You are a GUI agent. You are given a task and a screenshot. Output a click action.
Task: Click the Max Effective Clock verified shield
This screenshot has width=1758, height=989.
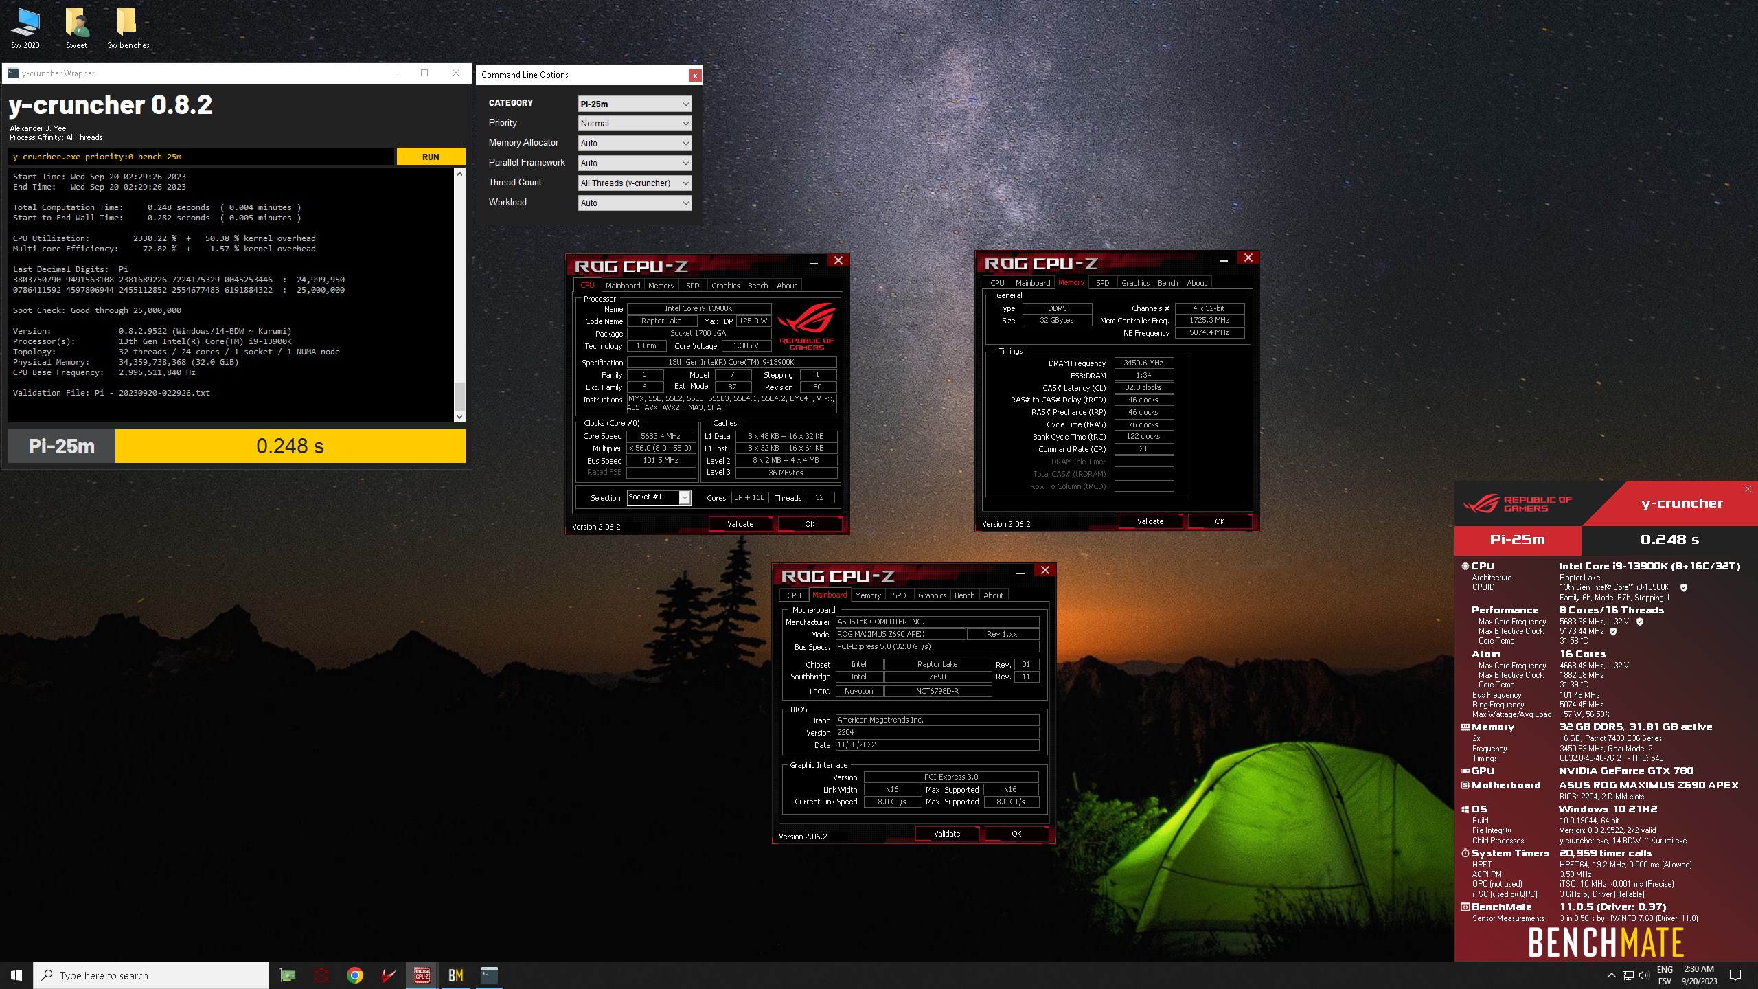1613,631
